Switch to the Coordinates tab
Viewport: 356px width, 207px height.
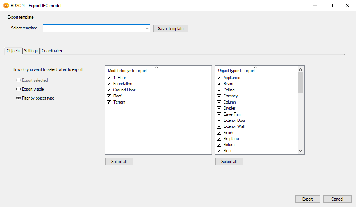pos(51,51)
